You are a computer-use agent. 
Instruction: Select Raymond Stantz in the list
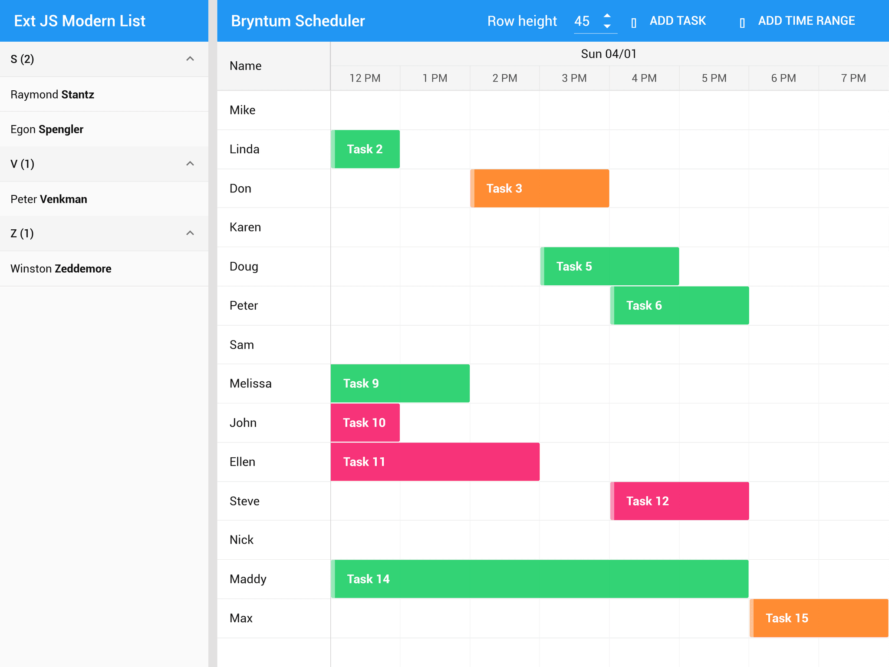[x=52, y=94]
